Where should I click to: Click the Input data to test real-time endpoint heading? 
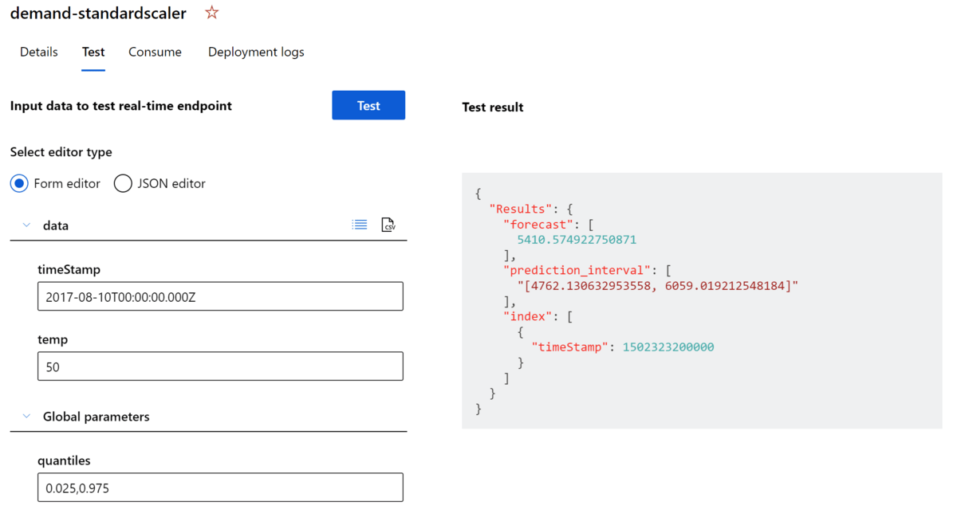click(x=120, y=105)
